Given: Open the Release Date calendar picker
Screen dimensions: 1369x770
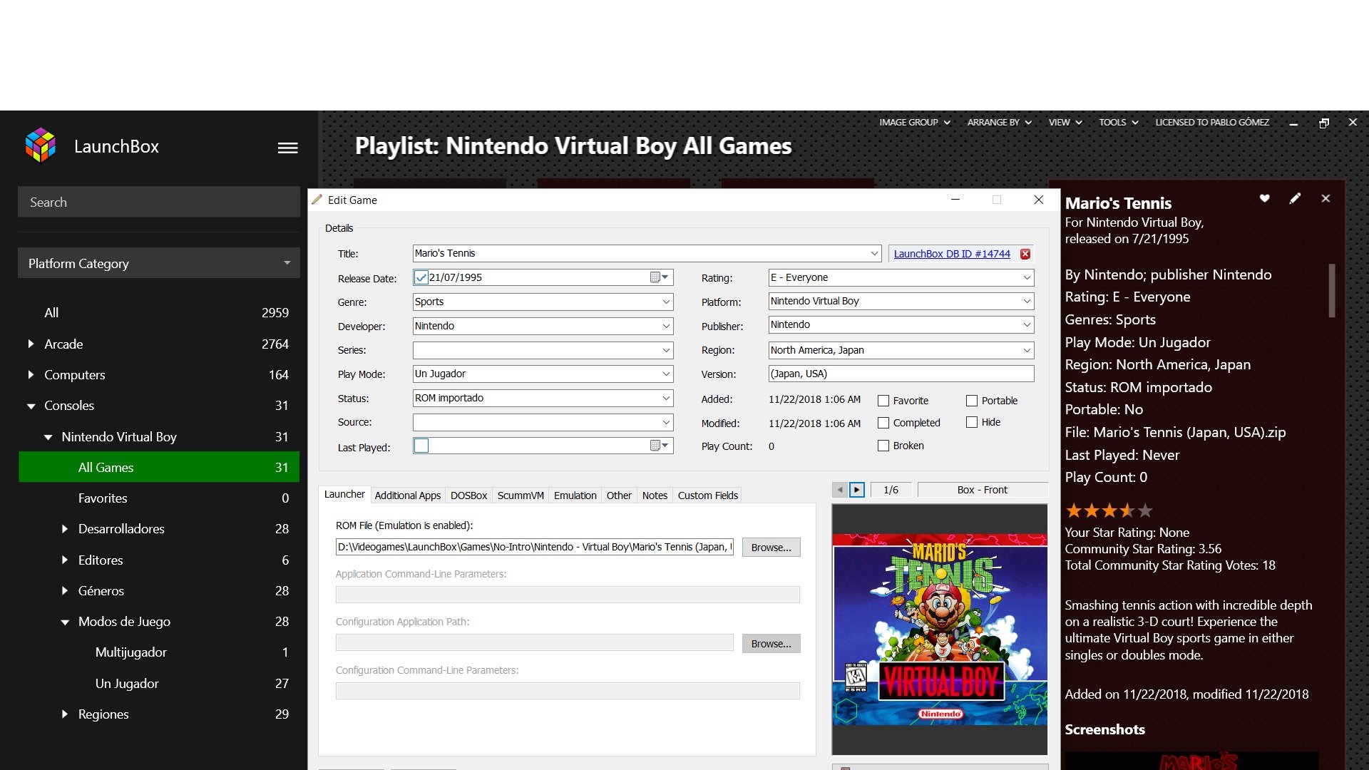Looking at the screenshot, I should pos(660,277).
